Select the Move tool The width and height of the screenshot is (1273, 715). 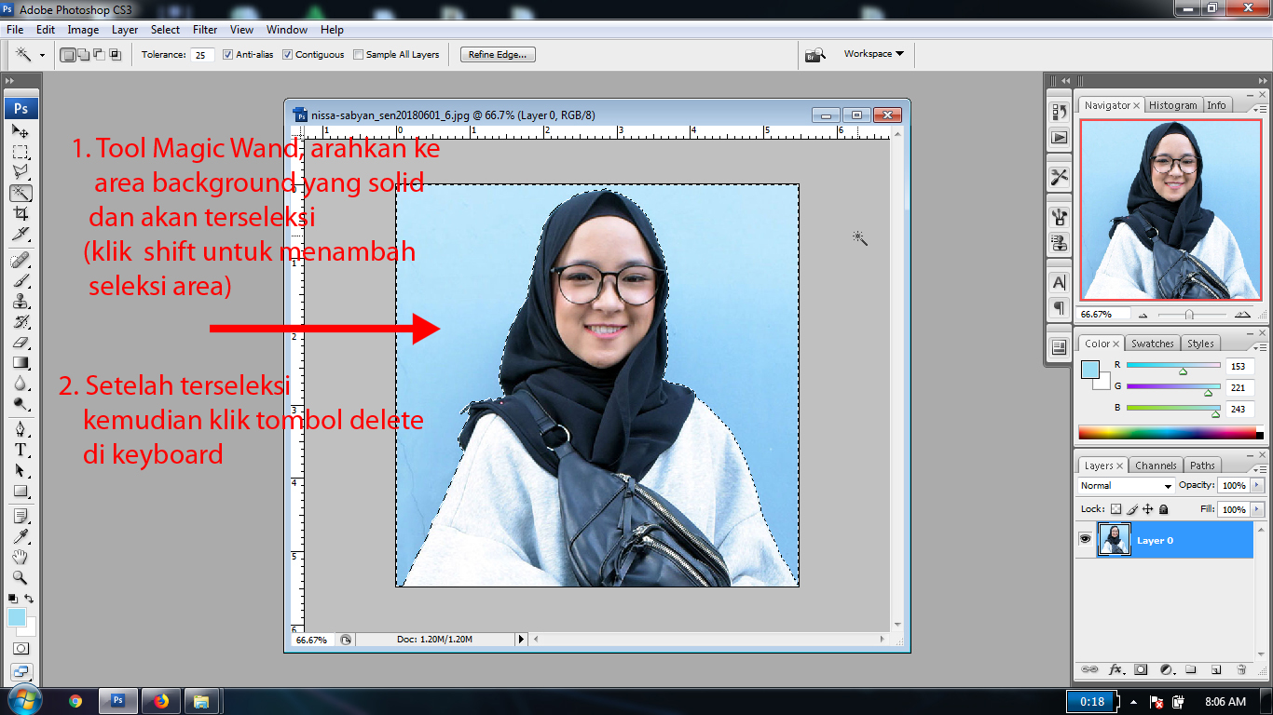[x=21, y=131]
